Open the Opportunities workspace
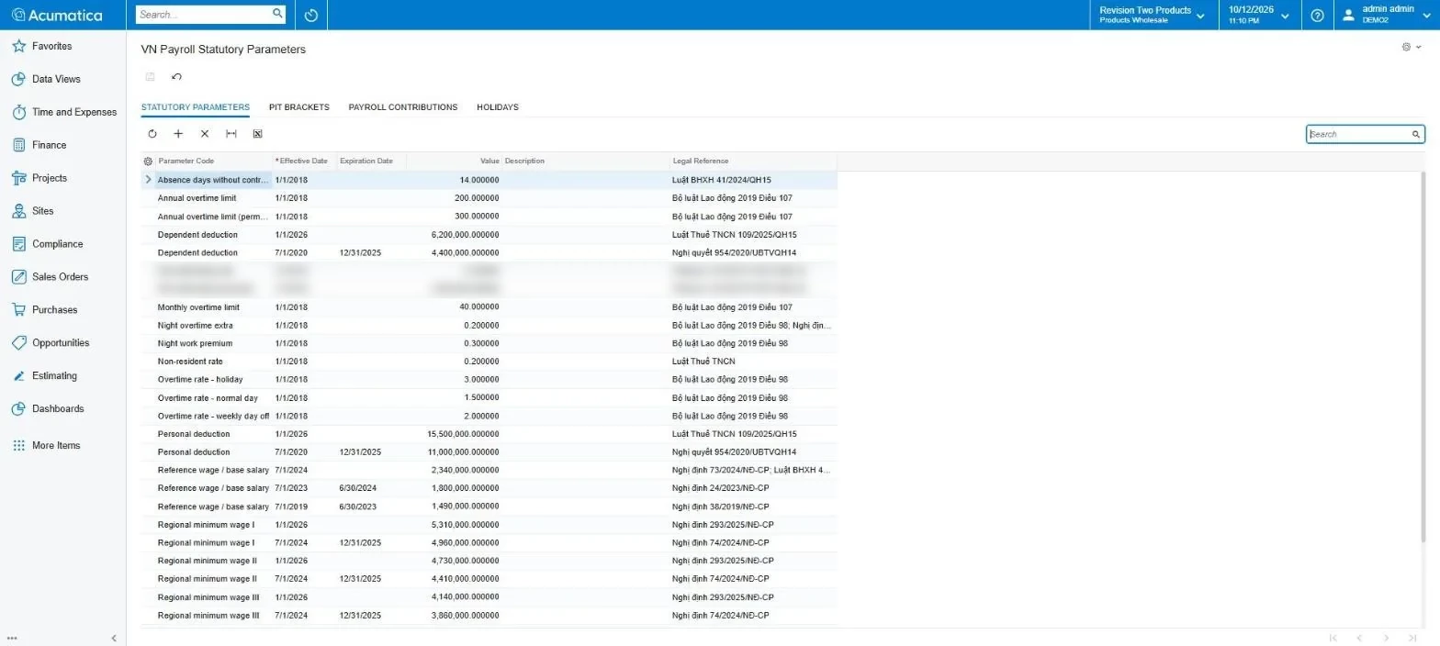The height and width of the screenshot is (646, 1440). [x=61, y=343]
